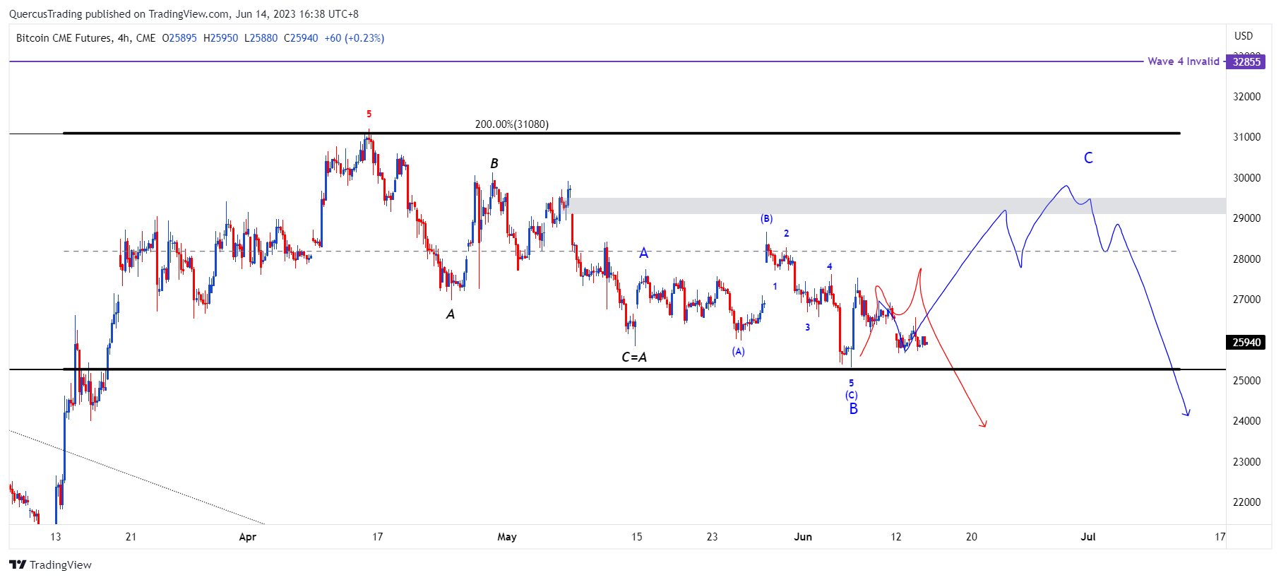Click the 30000 price axis label
Screen dimensions: 1281x580
1246,178
